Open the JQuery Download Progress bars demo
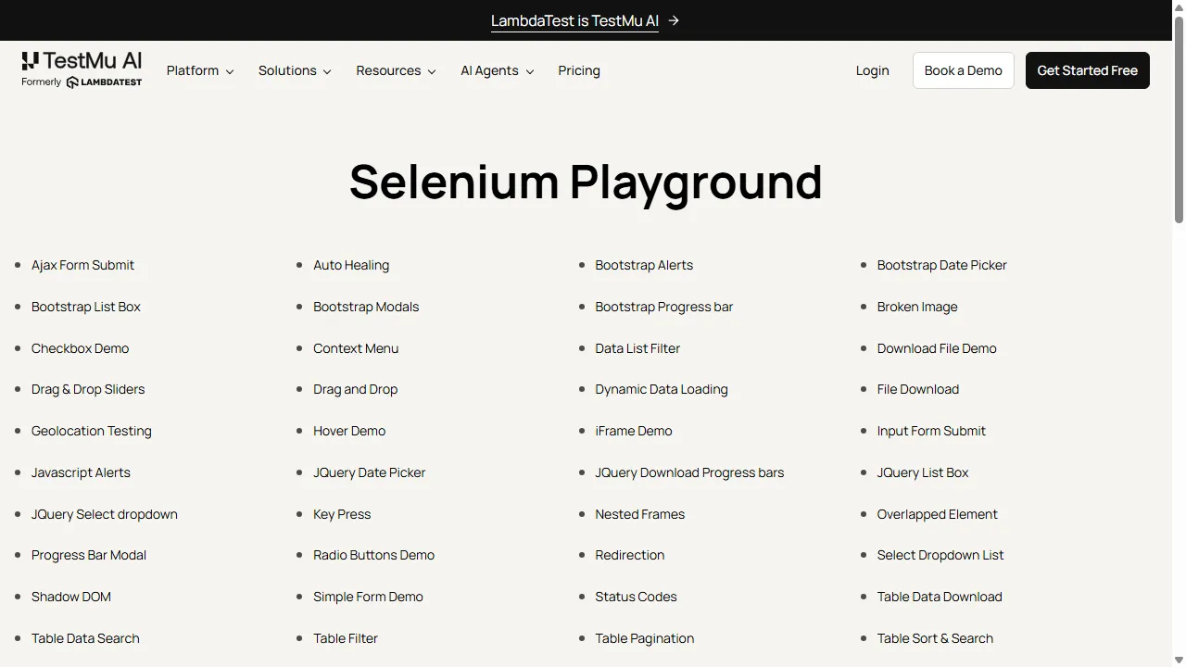 [x=689, y=472]
